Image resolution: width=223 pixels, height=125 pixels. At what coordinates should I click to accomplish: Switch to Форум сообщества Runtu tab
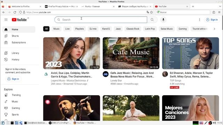pyautogui.click(x=135, y=7)
